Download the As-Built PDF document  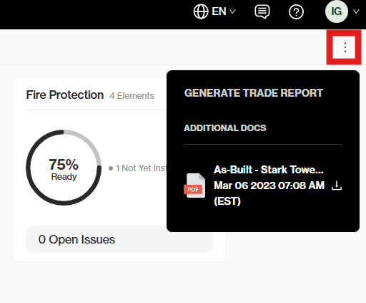click(x=337, y=186)
